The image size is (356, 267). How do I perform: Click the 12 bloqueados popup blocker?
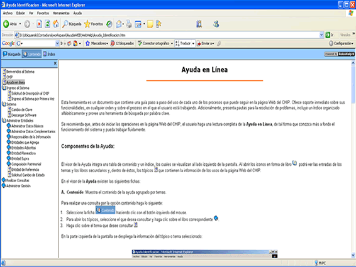(122, 43)
